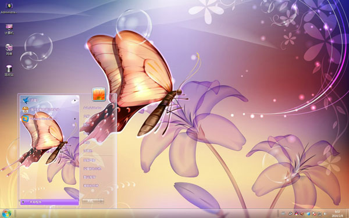Click the monitor tray icon beside volume
The image size is (349, 218).
[319, 214]
